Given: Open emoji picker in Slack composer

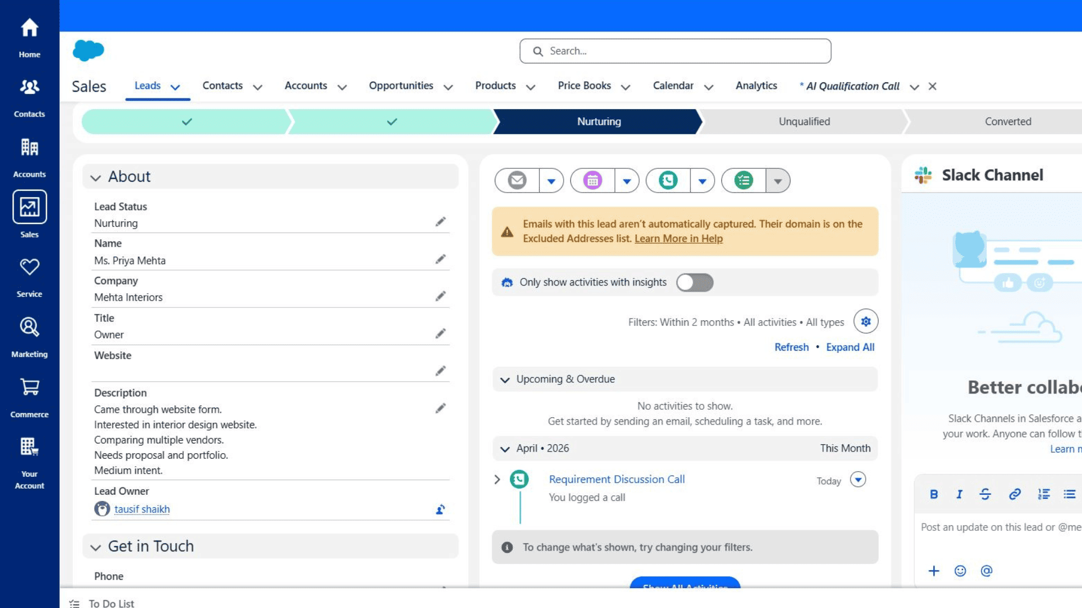Looking at the screenshot, I should click(x=960, y=571).
